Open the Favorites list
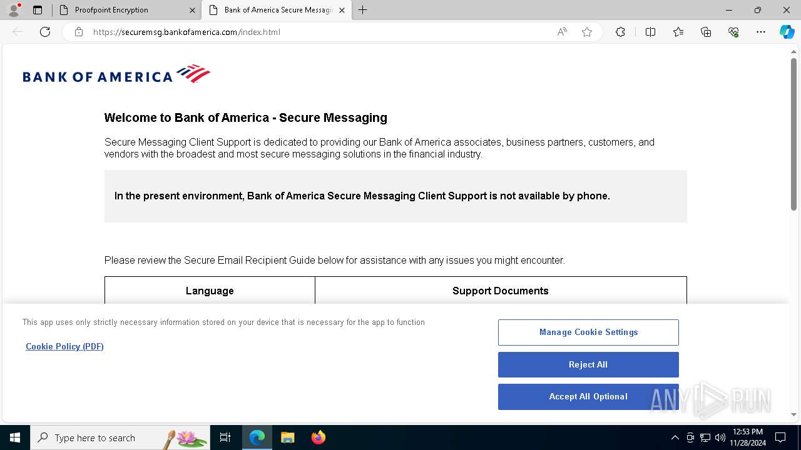This screenshot has height=450, width=801. pyautogui.click(x=678, y=32)
